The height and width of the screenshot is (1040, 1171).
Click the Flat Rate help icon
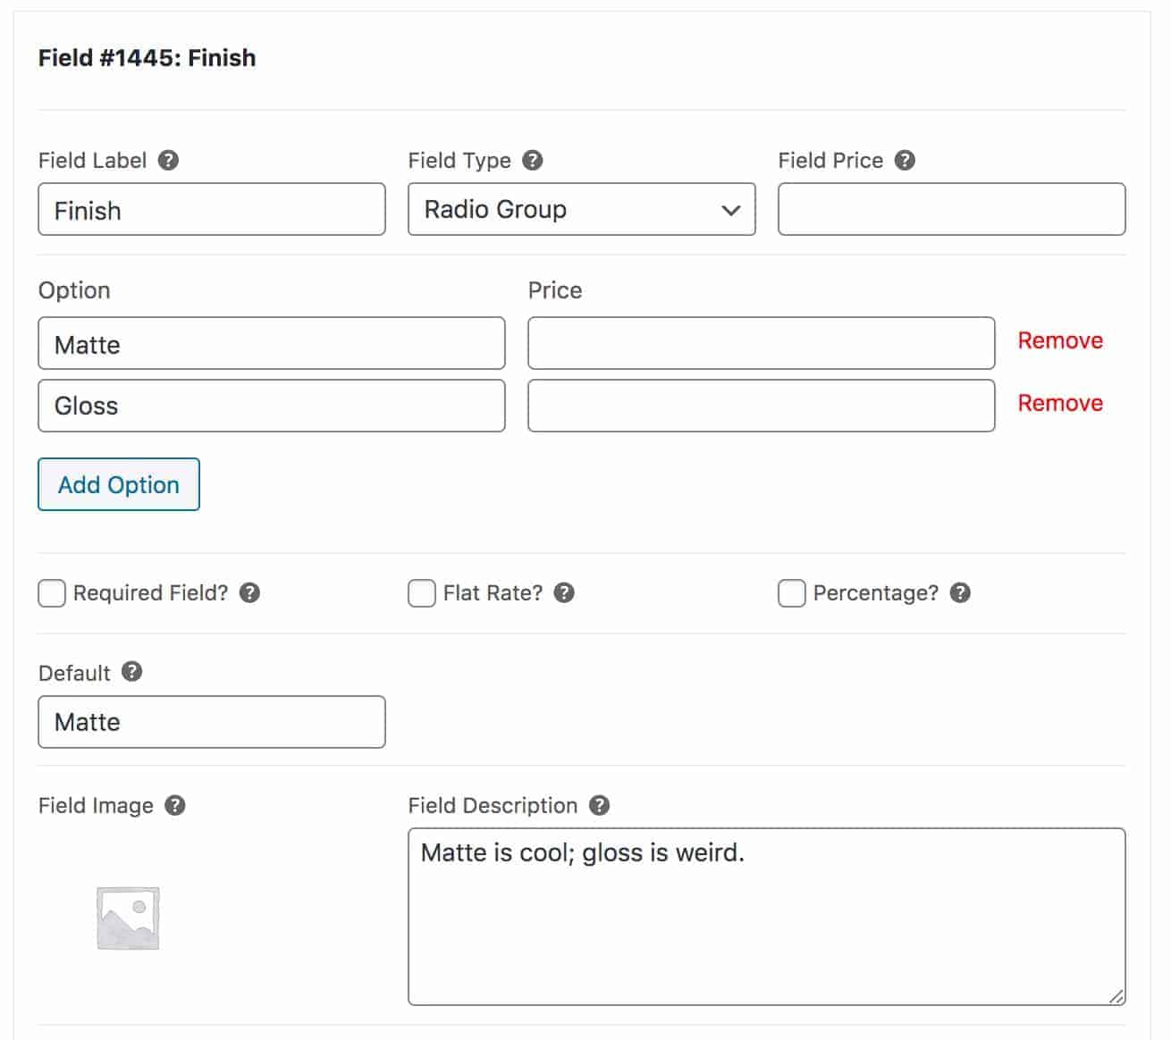[x=564, y=592]
